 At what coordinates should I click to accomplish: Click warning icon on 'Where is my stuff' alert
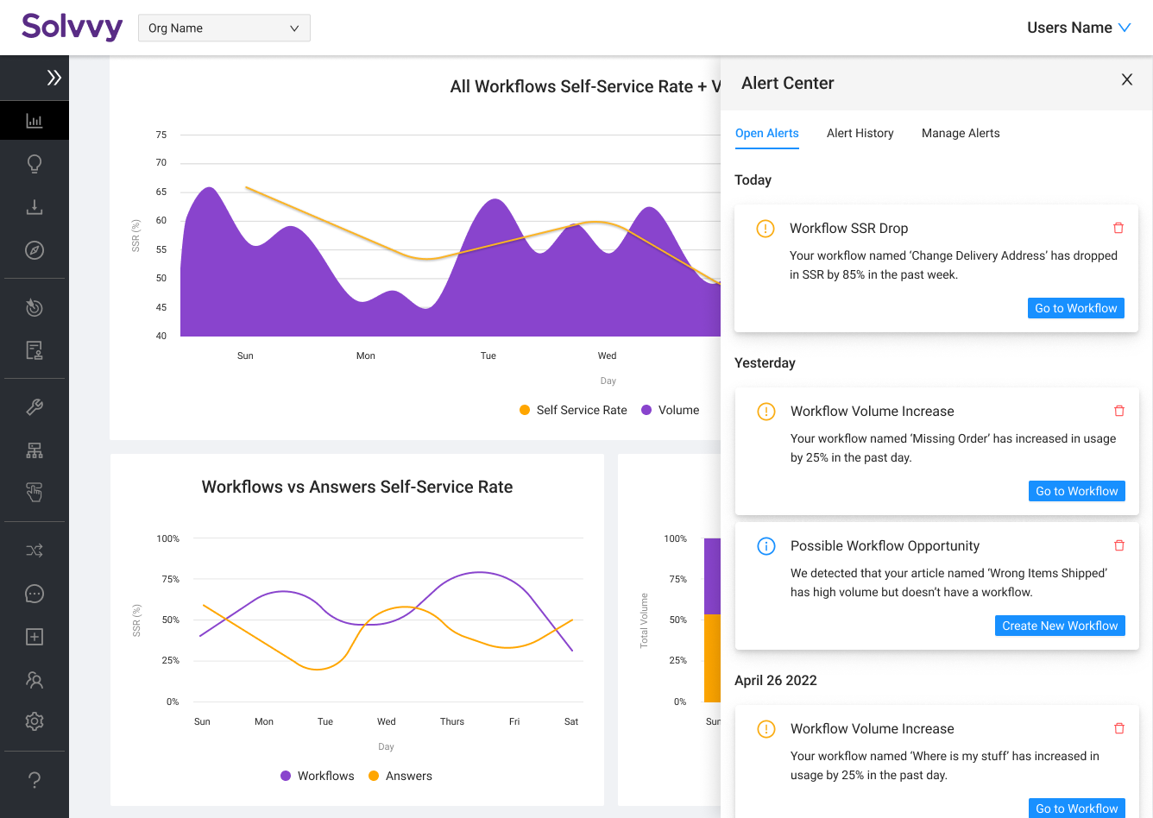pyautogui.click(x=766, y=729)
